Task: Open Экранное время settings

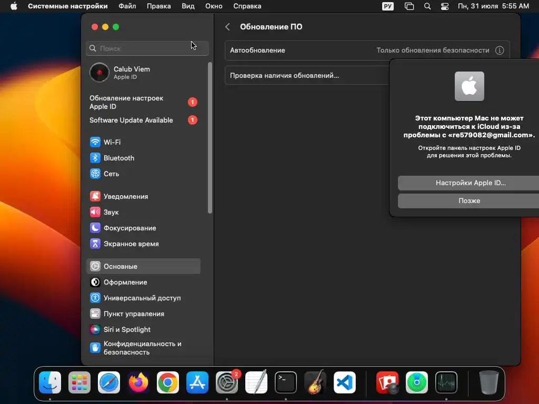Action: pyautogui.click(x=143, y=244)
